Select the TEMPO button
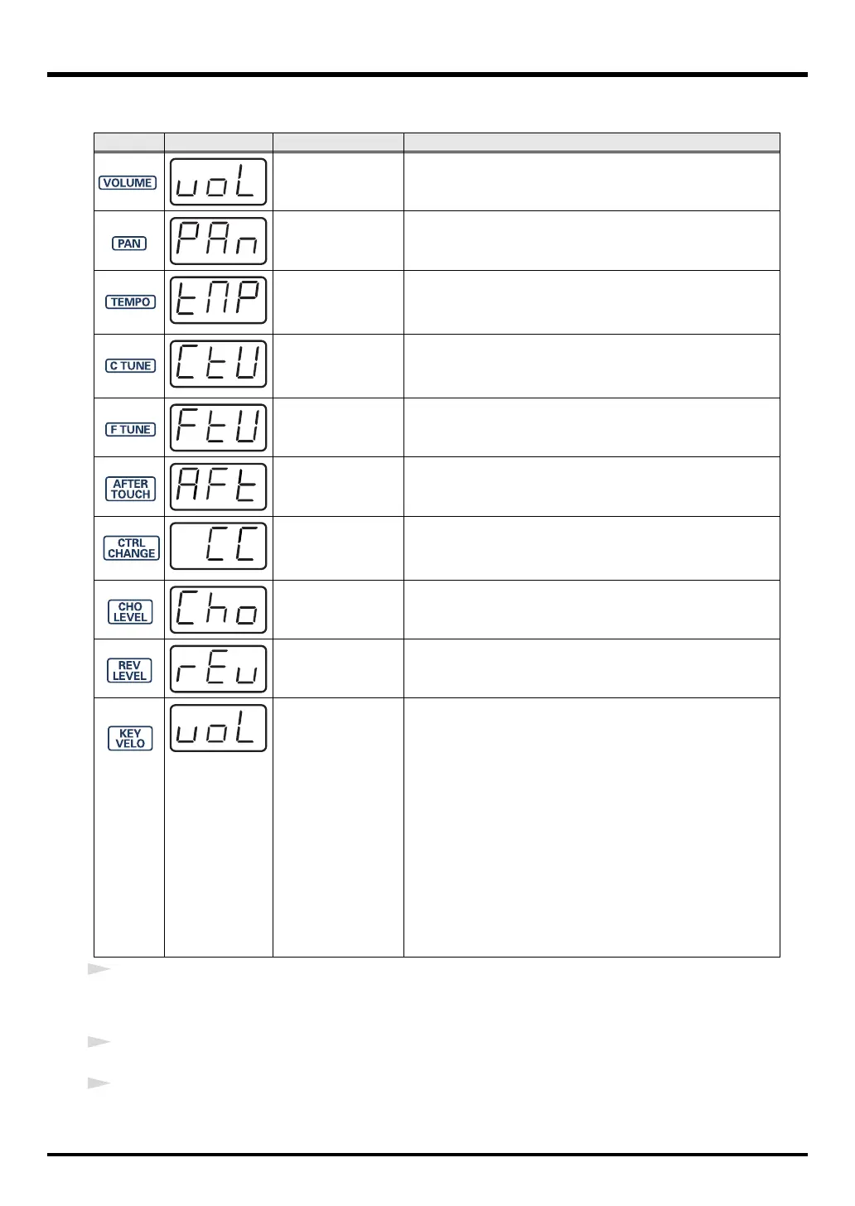This screenshot has width=855, height=1206. [x=130, y=302]
